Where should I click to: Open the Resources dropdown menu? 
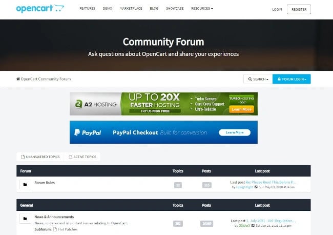[202, 9]
